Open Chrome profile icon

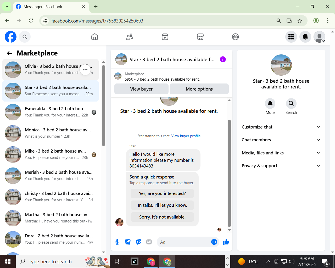316,21
